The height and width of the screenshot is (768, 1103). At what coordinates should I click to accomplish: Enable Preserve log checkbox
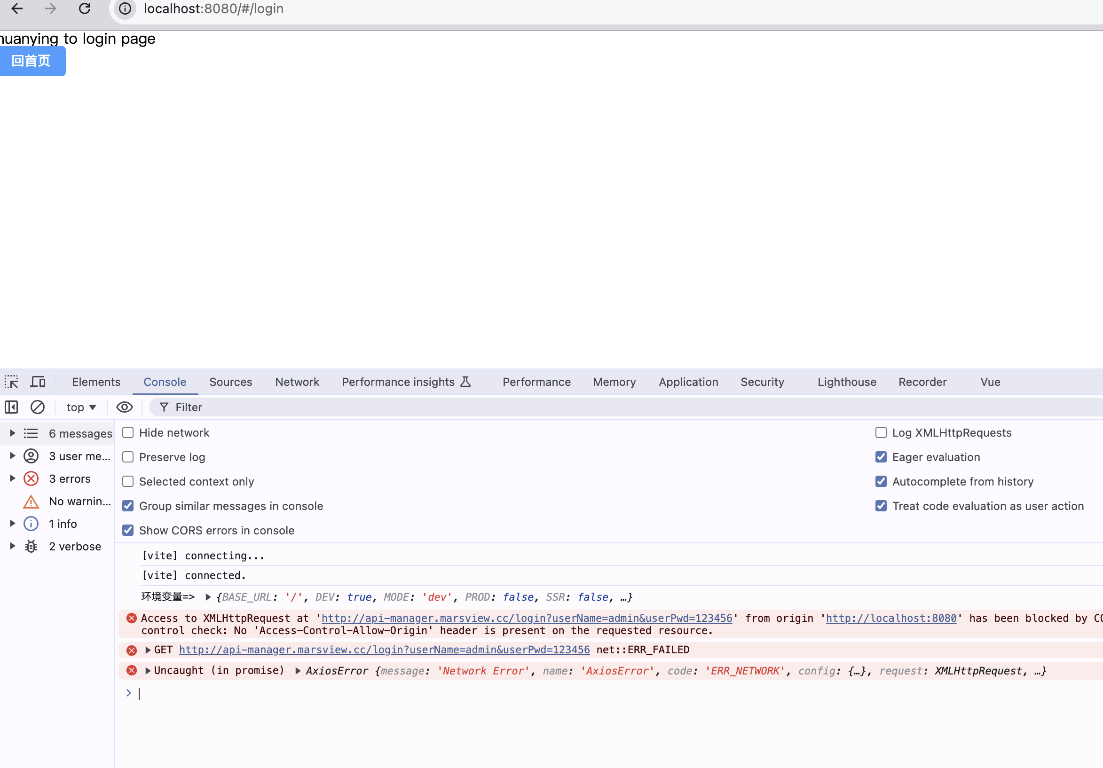(x=128, y=458)
